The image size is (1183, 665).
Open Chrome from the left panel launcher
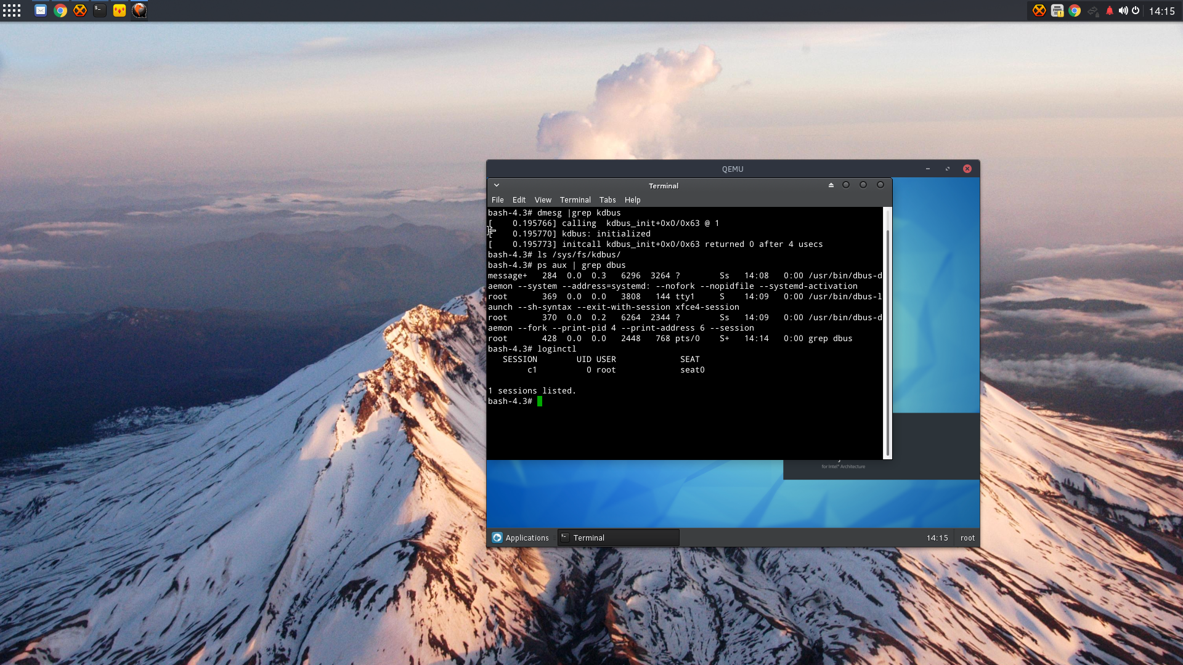(60, 10)
